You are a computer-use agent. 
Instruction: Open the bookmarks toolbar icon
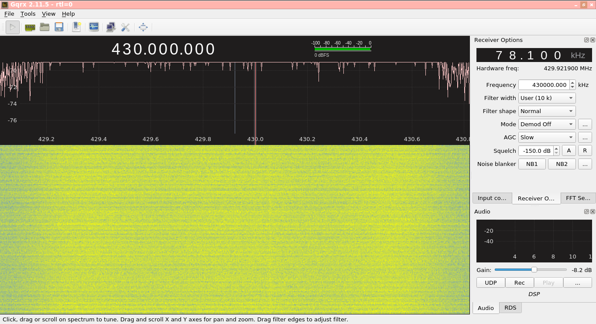[x=76, y=27]
